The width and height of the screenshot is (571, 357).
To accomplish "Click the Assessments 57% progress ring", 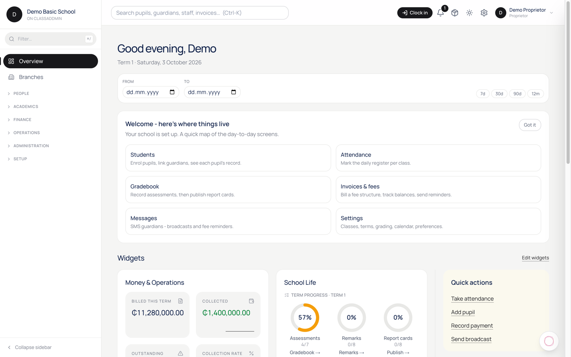I will (x=305, y=318).
